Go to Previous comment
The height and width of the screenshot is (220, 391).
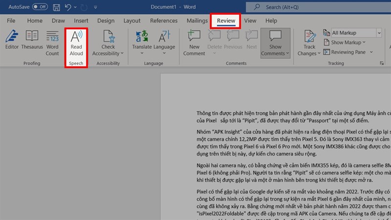233,40
